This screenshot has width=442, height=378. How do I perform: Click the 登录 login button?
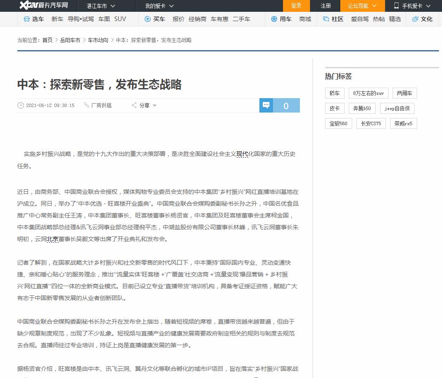pyautogui.click(x=296, y=6)
